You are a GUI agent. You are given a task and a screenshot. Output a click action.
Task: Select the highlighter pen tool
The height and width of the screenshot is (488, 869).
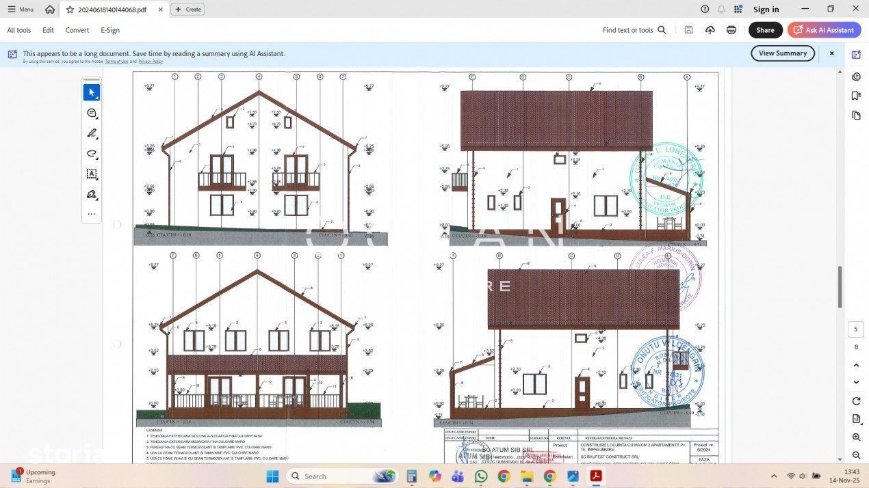tap(92, 133)
